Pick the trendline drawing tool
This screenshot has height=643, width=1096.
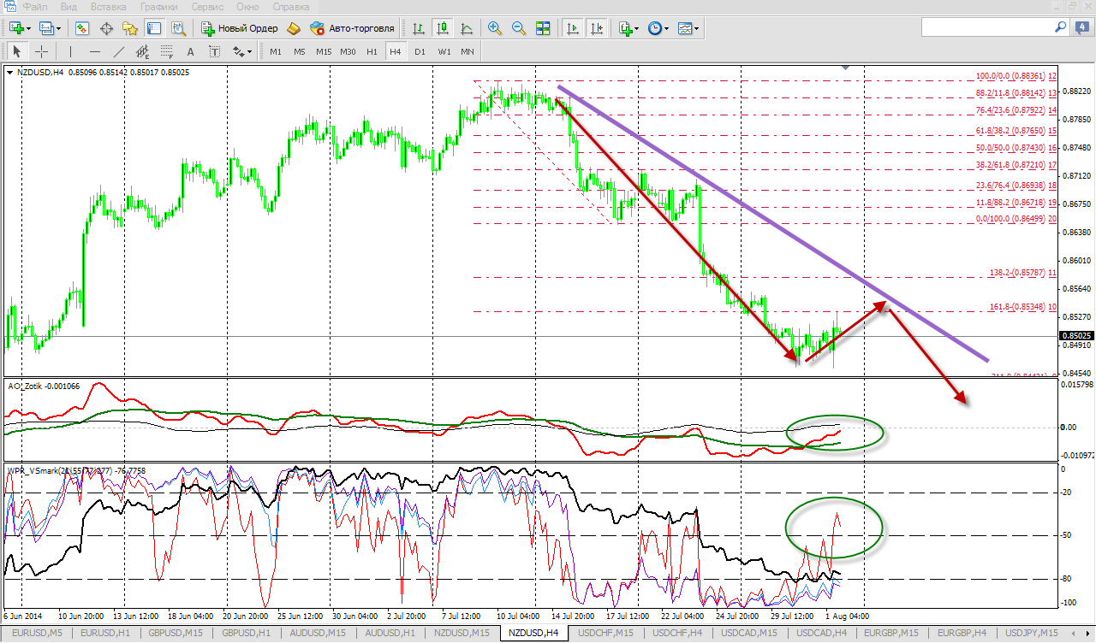(119, 51)
